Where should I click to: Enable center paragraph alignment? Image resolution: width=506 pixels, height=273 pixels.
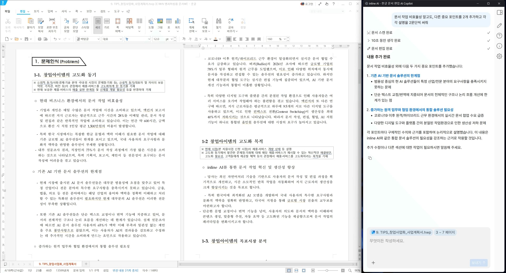[x=241, y=39]
